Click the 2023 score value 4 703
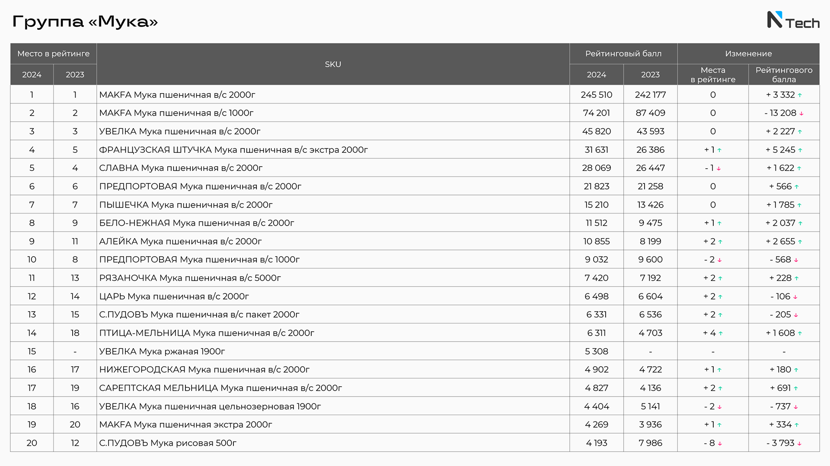This screenshot has width=830, height=466. [x=650, y=333]
